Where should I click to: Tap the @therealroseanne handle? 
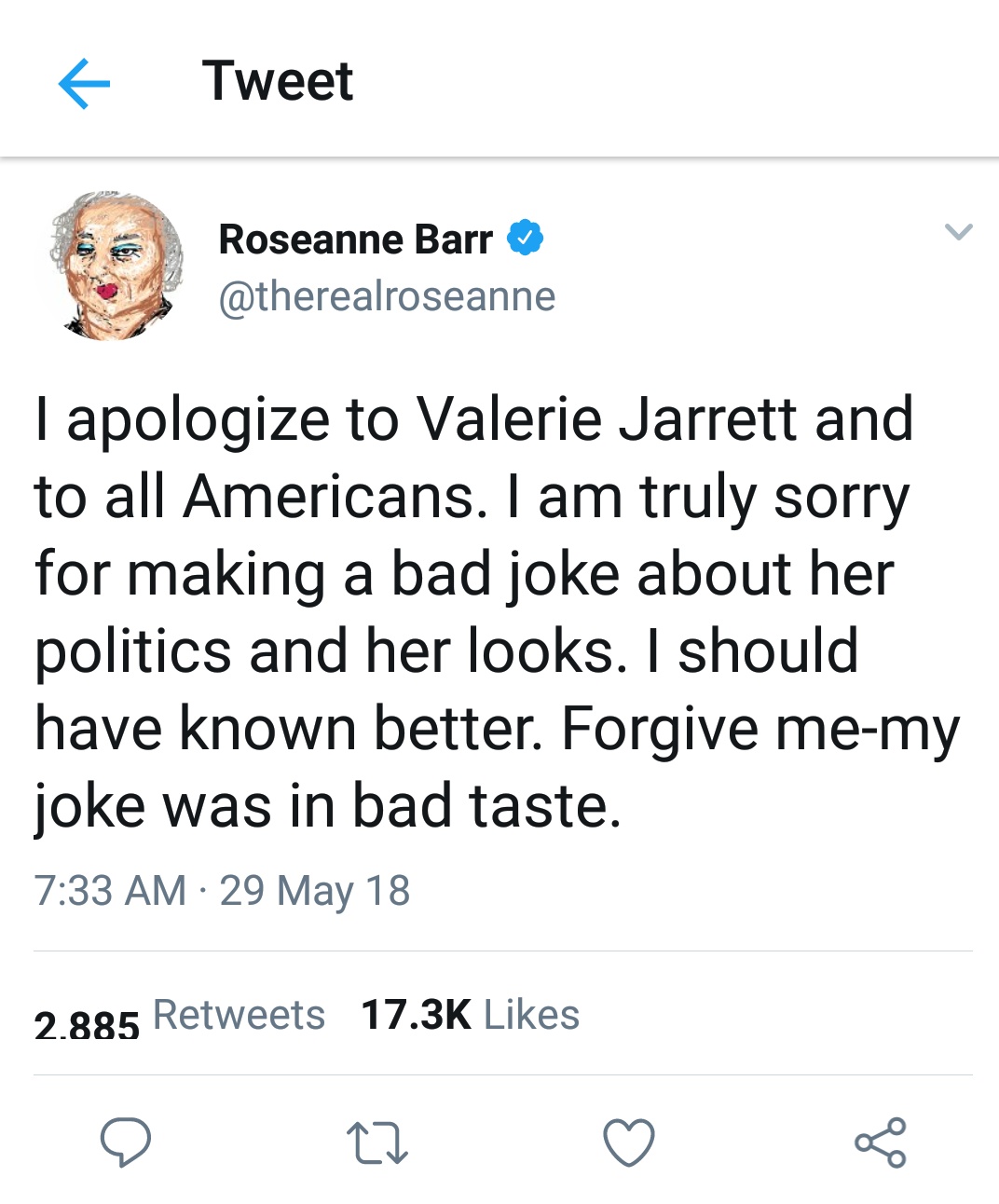coord(387,296)
